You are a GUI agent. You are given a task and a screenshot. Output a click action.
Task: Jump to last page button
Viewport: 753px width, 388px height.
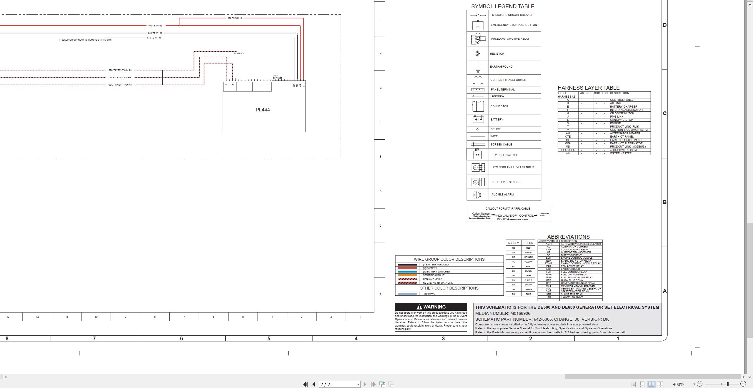point(374,384)
